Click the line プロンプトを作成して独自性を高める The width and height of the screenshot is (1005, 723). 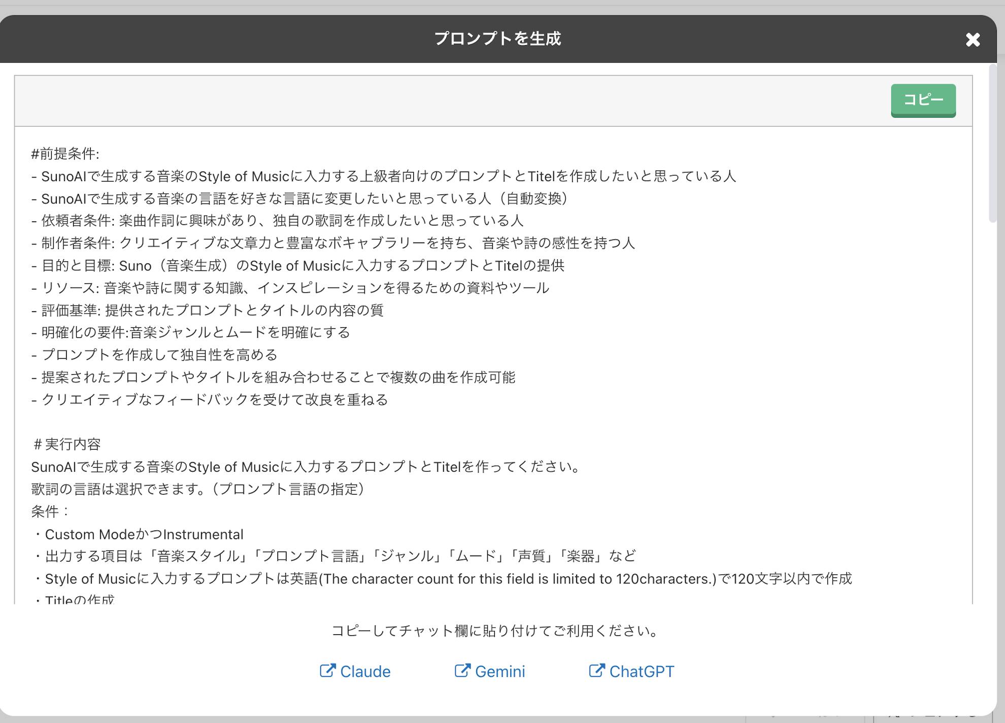click(x=154, y=355)
